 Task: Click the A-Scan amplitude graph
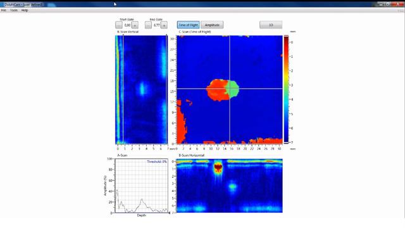(142, 186)
